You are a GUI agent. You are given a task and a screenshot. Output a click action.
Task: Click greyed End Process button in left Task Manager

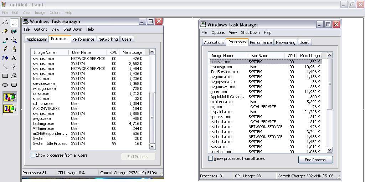point(138,157)
